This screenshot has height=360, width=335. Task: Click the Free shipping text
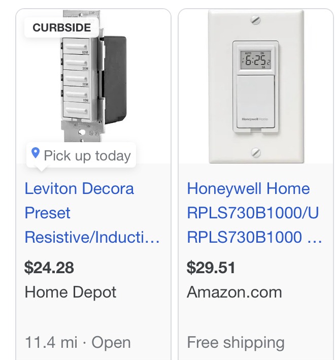tap(236, 343)
